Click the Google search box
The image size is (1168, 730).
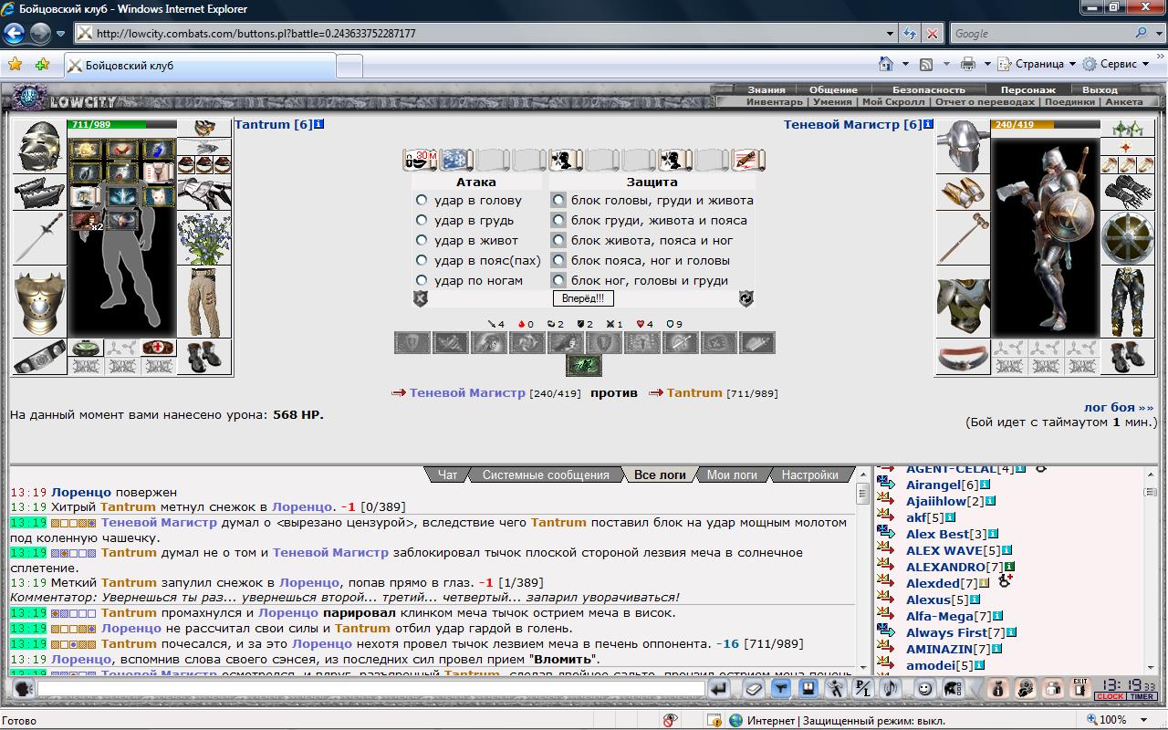pos(1041,33)
